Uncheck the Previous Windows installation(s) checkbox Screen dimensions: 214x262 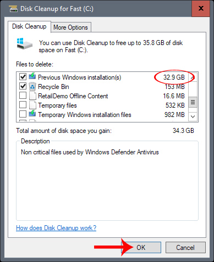pos(23,77)
